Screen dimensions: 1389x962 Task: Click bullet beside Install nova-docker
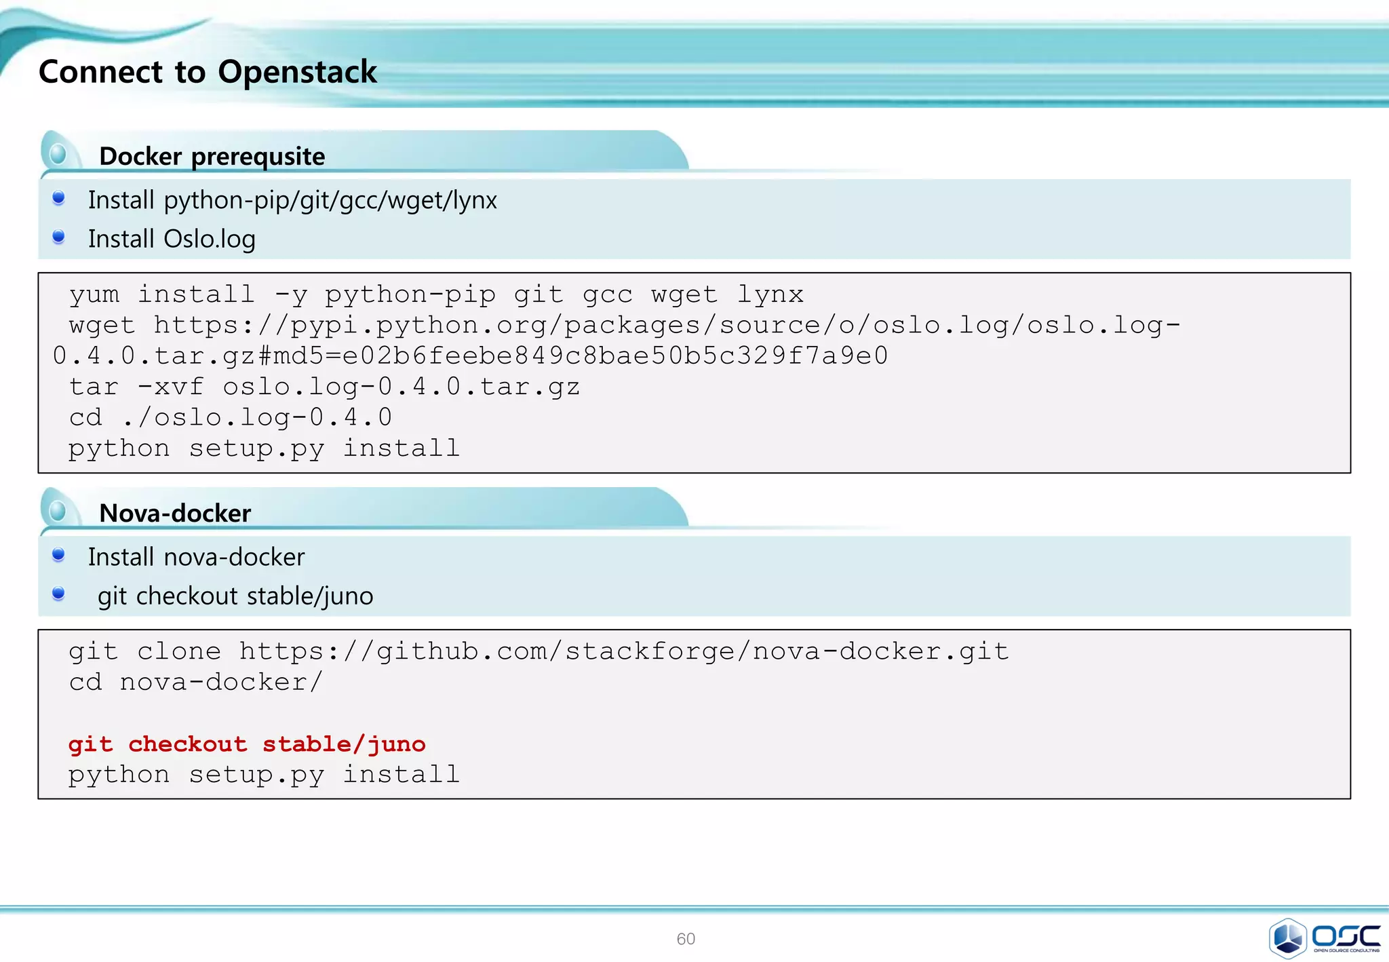pyautogui.click(x=59, y=555)
